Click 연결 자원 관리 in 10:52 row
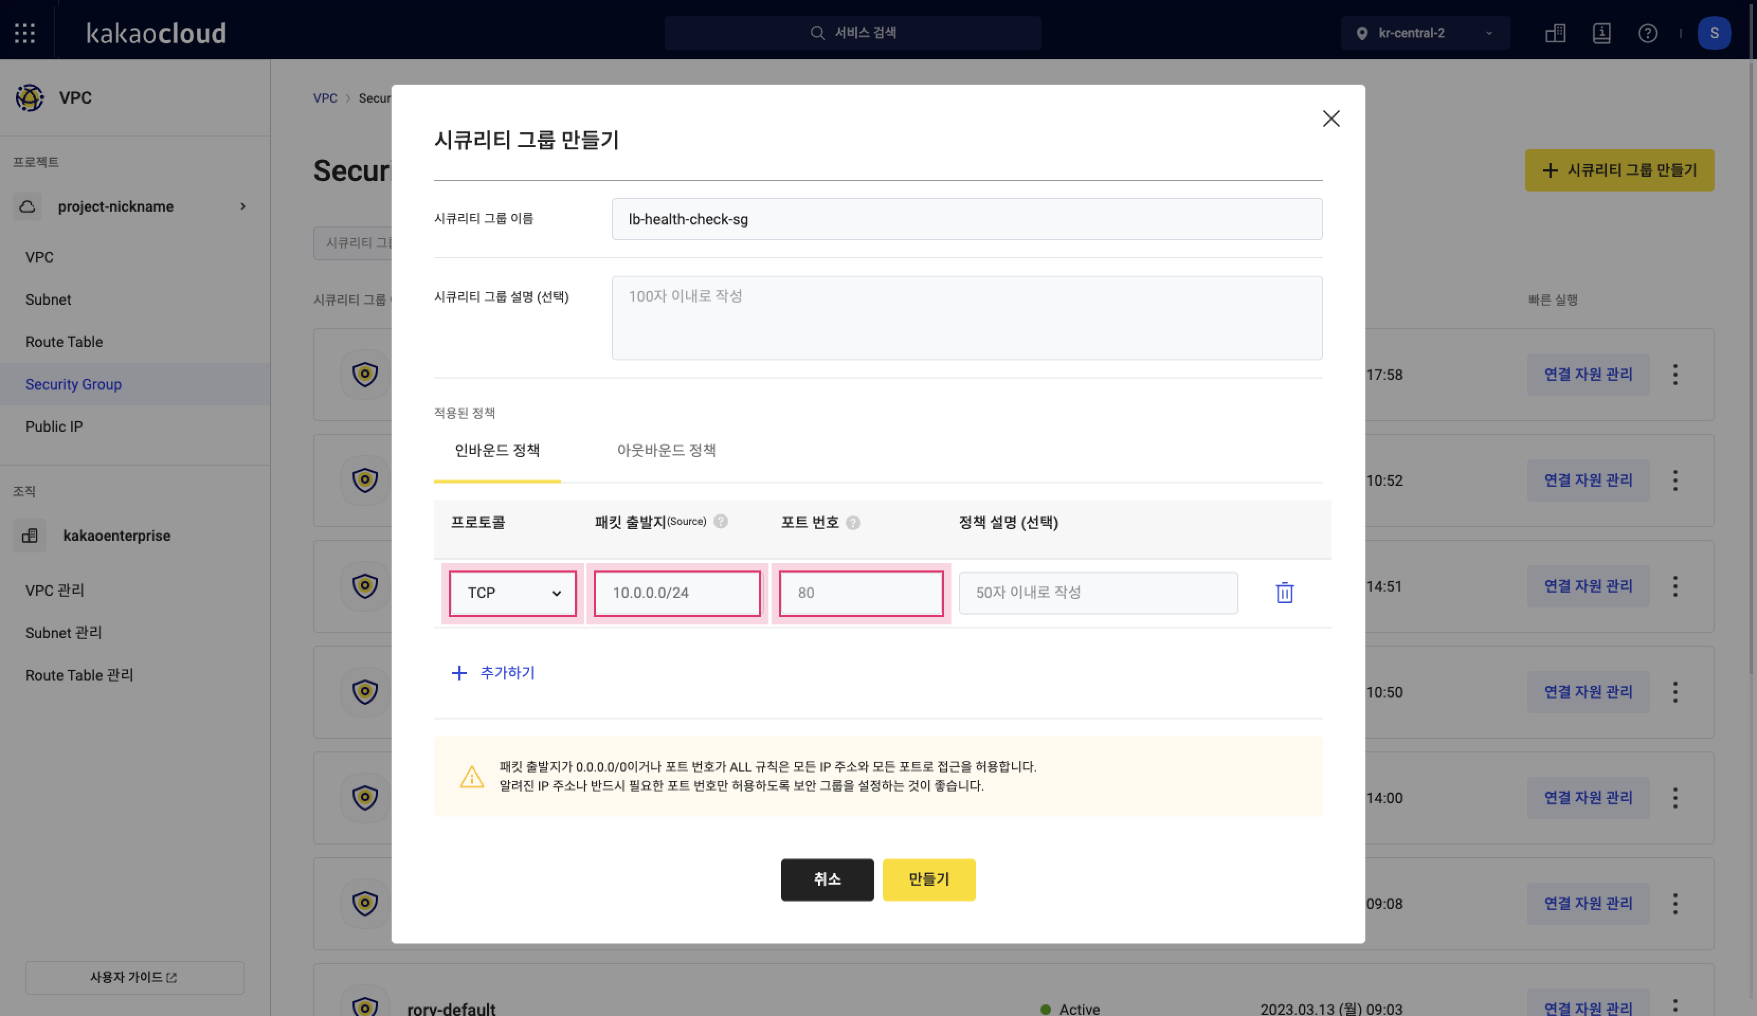This screenshot has height=1016, width=1757. (x=1588, y=480)
